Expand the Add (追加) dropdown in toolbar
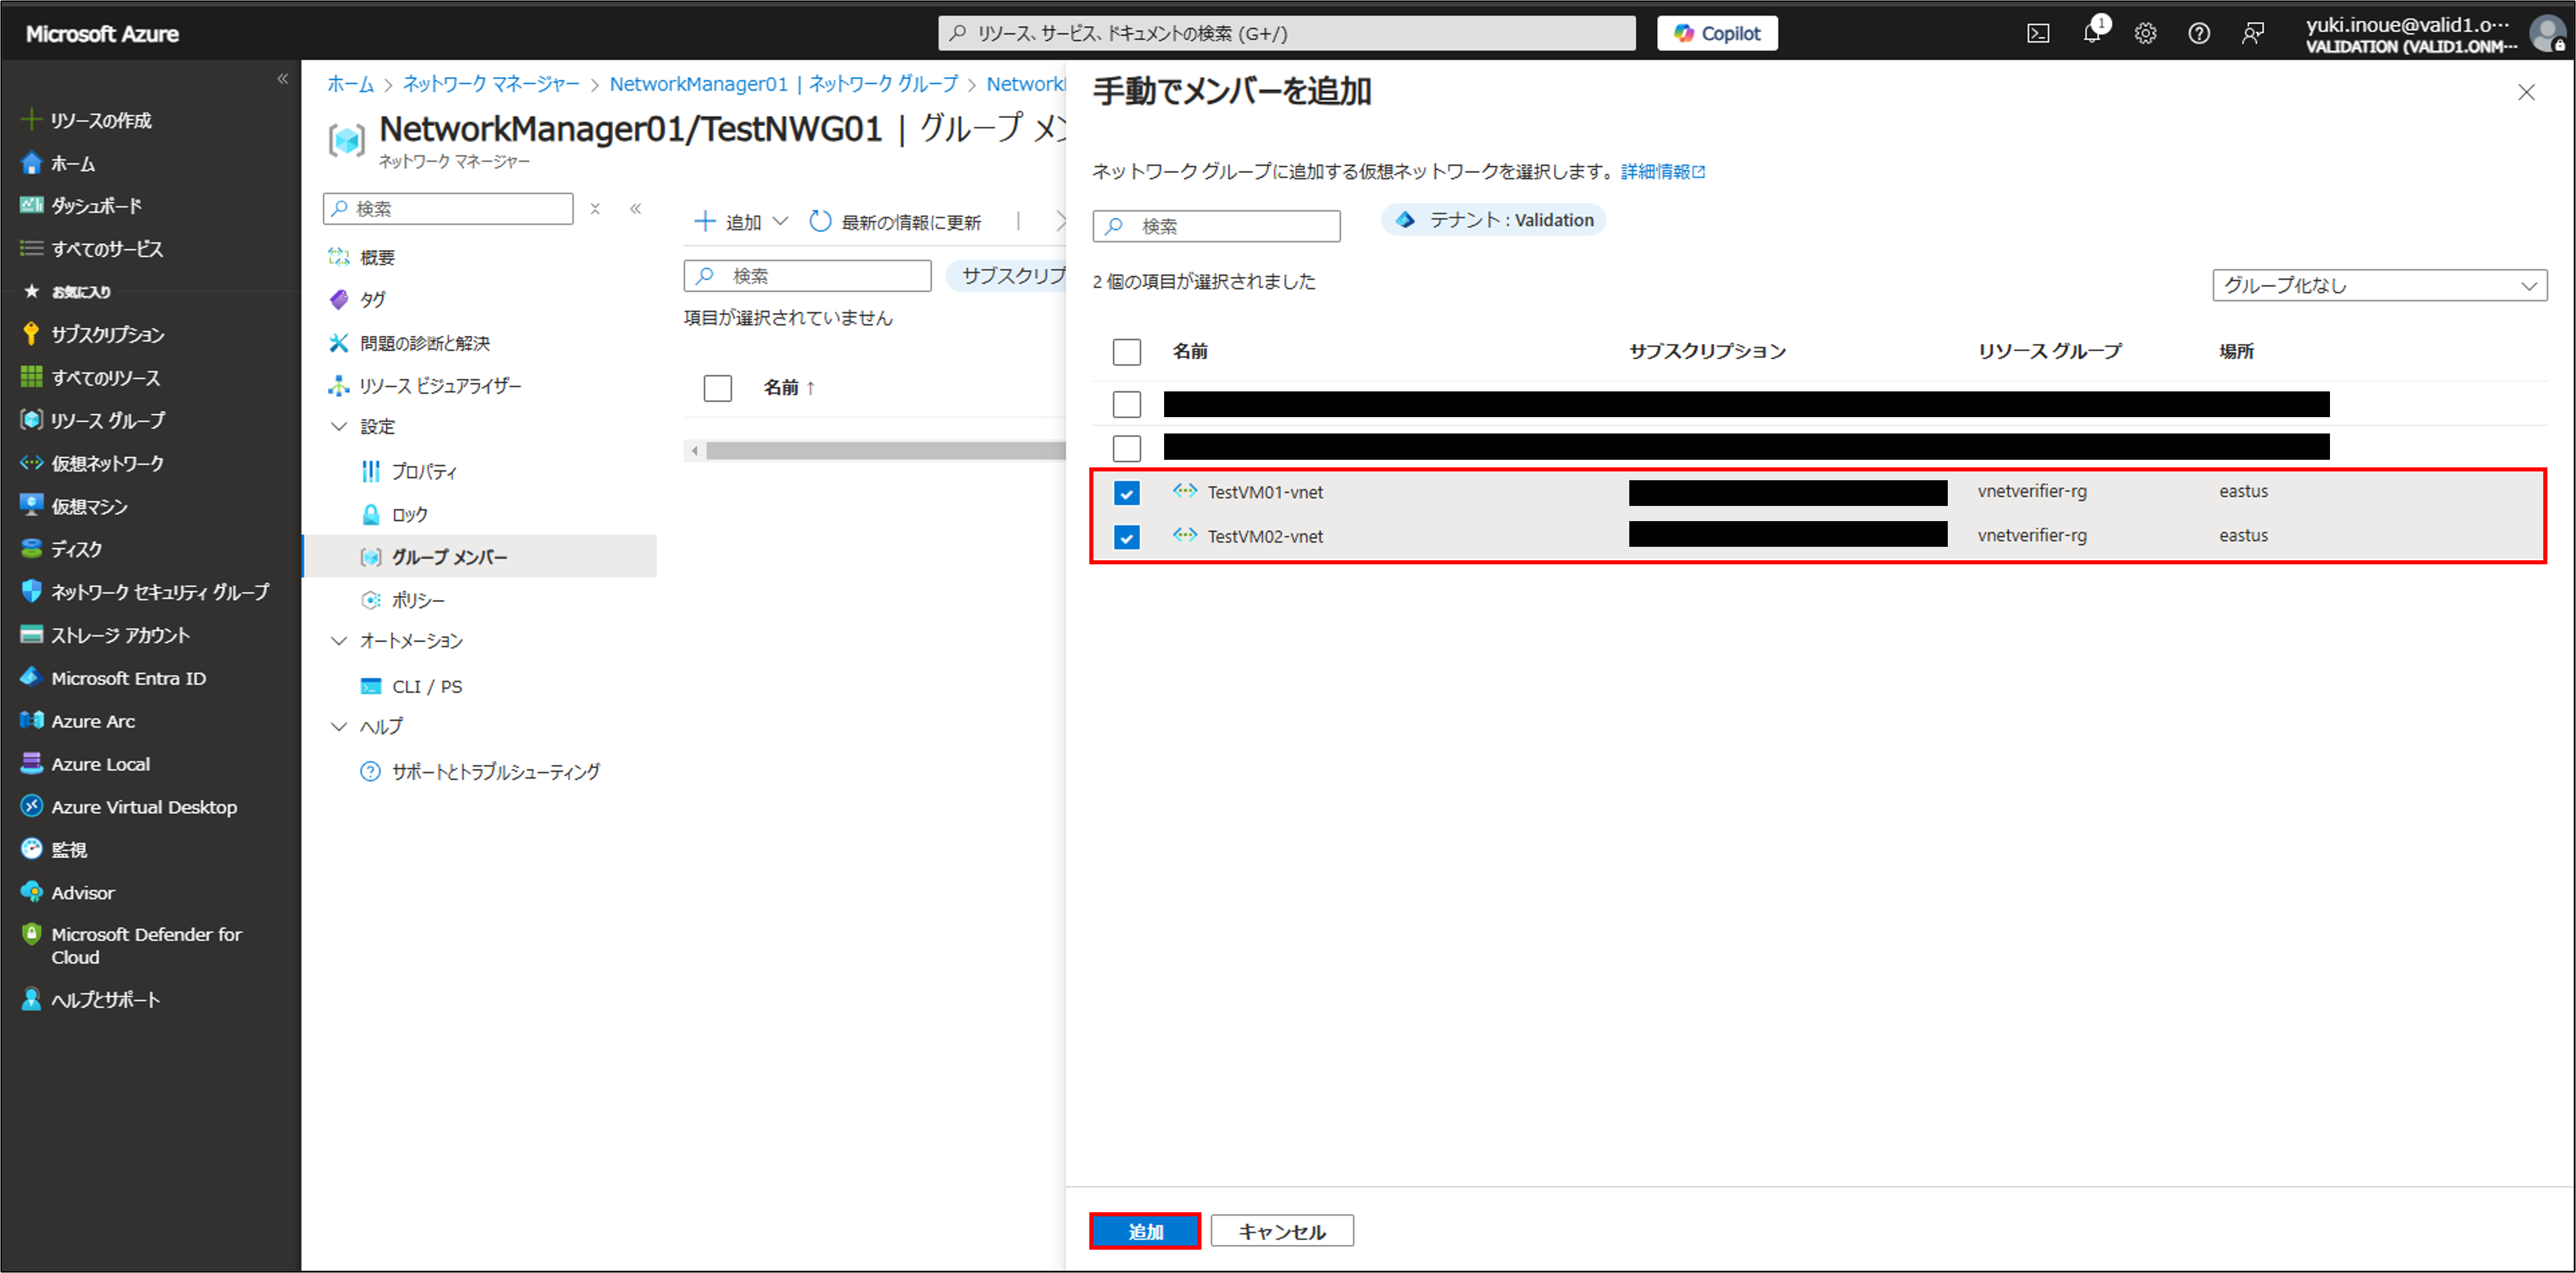This screenshot has height=1273, width=2576. coord(741,221)
